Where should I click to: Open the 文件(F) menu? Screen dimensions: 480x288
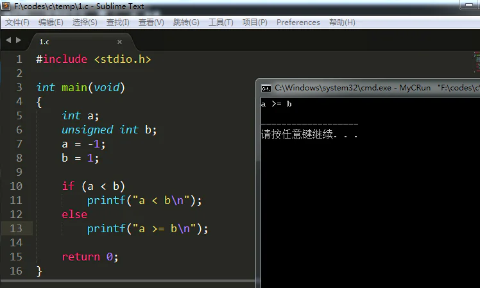pyautogui.click(x=17, y=22)
